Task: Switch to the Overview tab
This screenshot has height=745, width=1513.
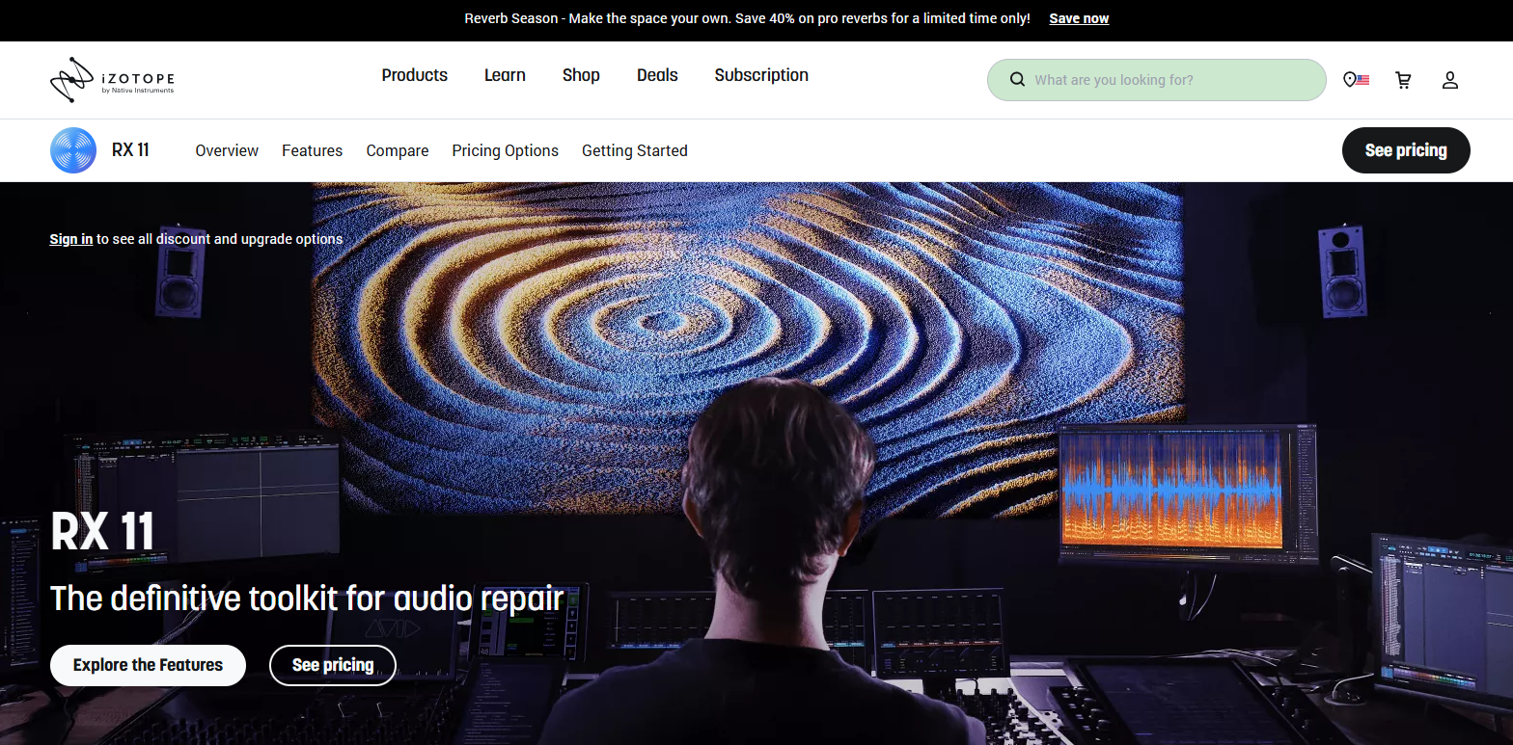Action: [227, 150]
